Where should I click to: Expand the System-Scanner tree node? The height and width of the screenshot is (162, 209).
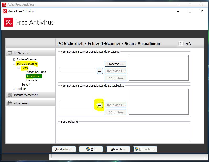[14, 59]
